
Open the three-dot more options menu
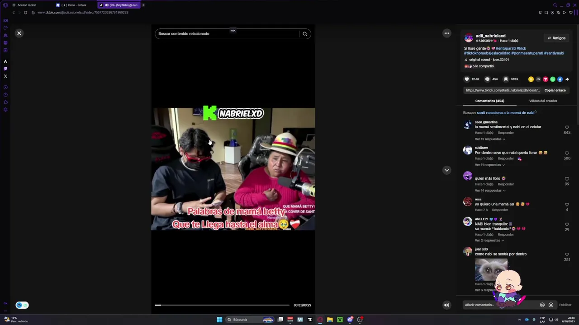(447, 33)
